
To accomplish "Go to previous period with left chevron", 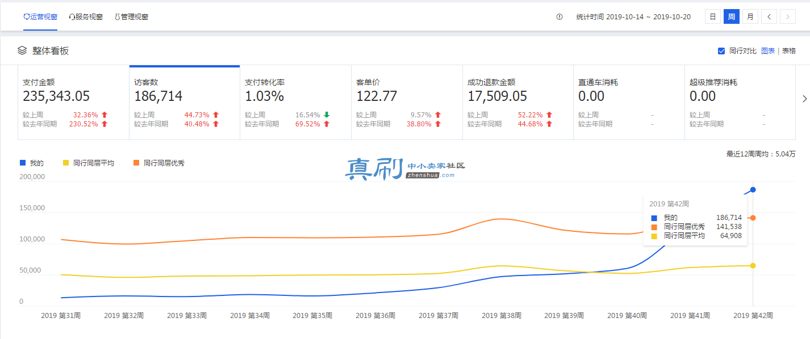I will point(769,17).
